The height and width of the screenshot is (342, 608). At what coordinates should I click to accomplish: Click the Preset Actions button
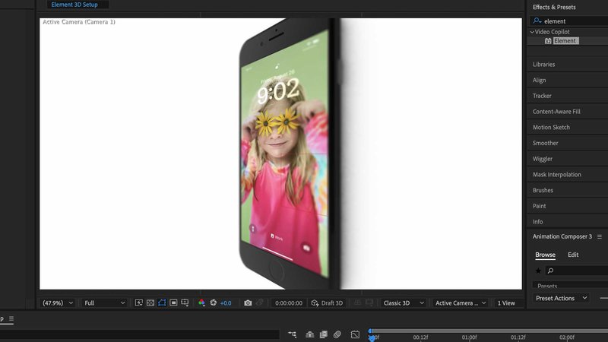click(561, 298)
